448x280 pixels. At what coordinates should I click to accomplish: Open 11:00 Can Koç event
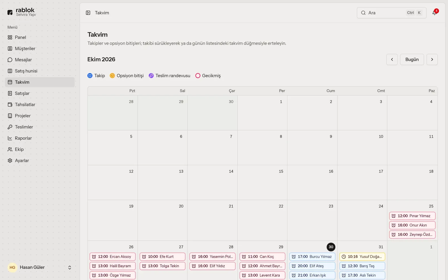[x=262, y=256]
